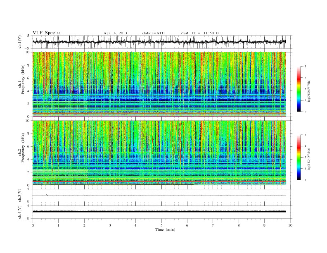The height and width of the screenshot is (253, 327).
Task: Click the 'ch.3(V)' axis label
Action: (20, 196)
